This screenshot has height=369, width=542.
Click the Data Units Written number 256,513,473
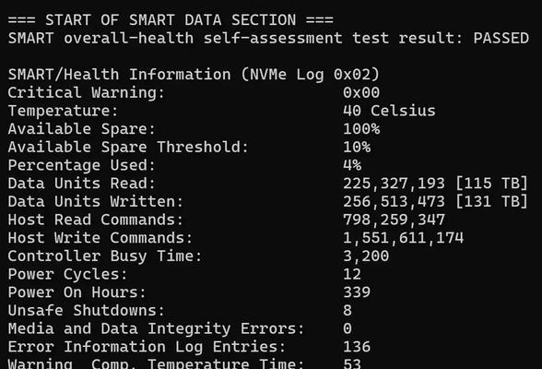point(394,202)
